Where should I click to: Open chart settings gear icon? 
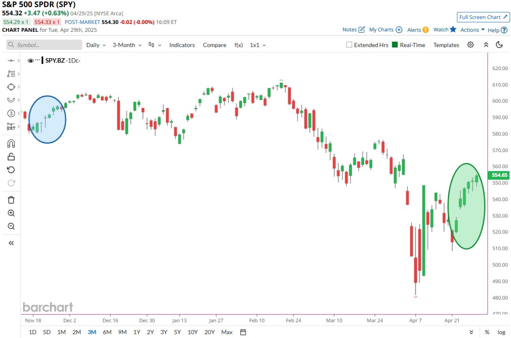471,45
